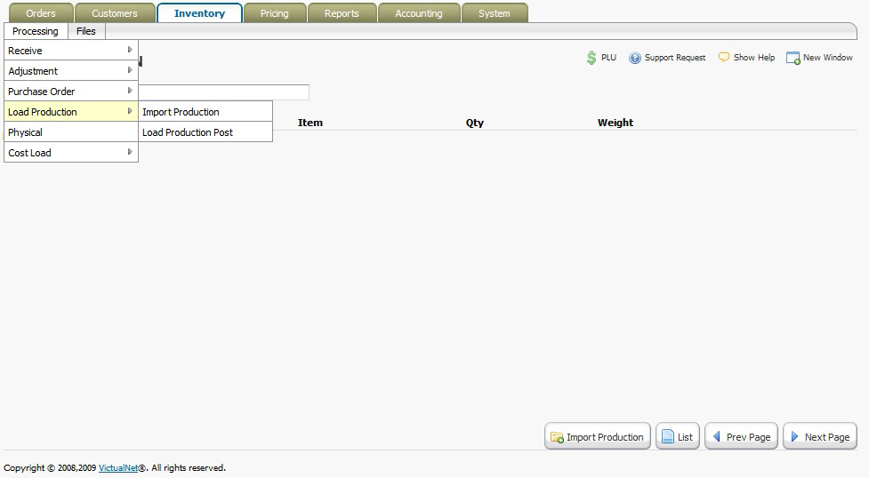This screenshot has height=478, width=869.
Task: Open the Orders tab
Action: click(41, 12)
